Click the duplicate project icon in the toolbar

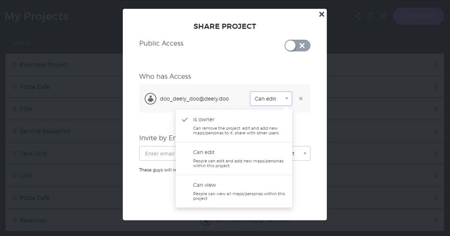[x=370, y=16]
